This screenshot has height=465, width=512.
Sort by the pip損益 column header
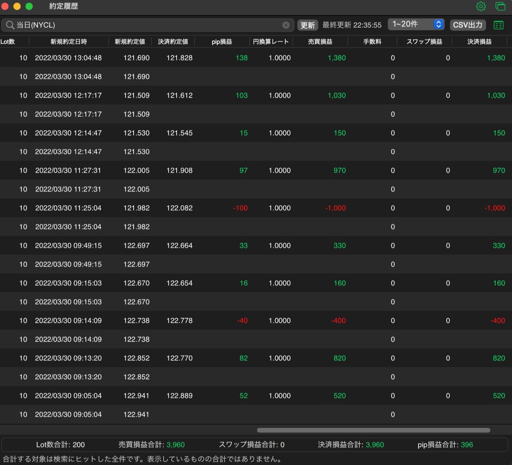coord(222,41)
